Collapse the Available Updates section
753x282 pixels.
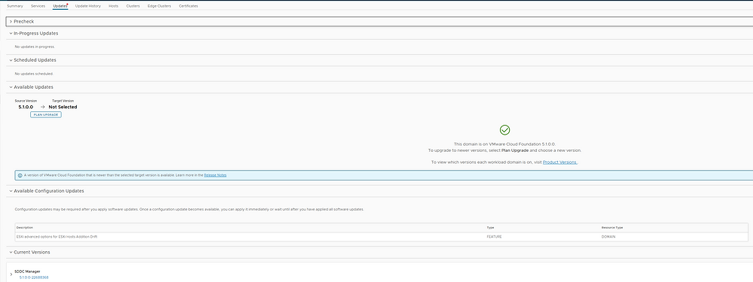(11, 86)
